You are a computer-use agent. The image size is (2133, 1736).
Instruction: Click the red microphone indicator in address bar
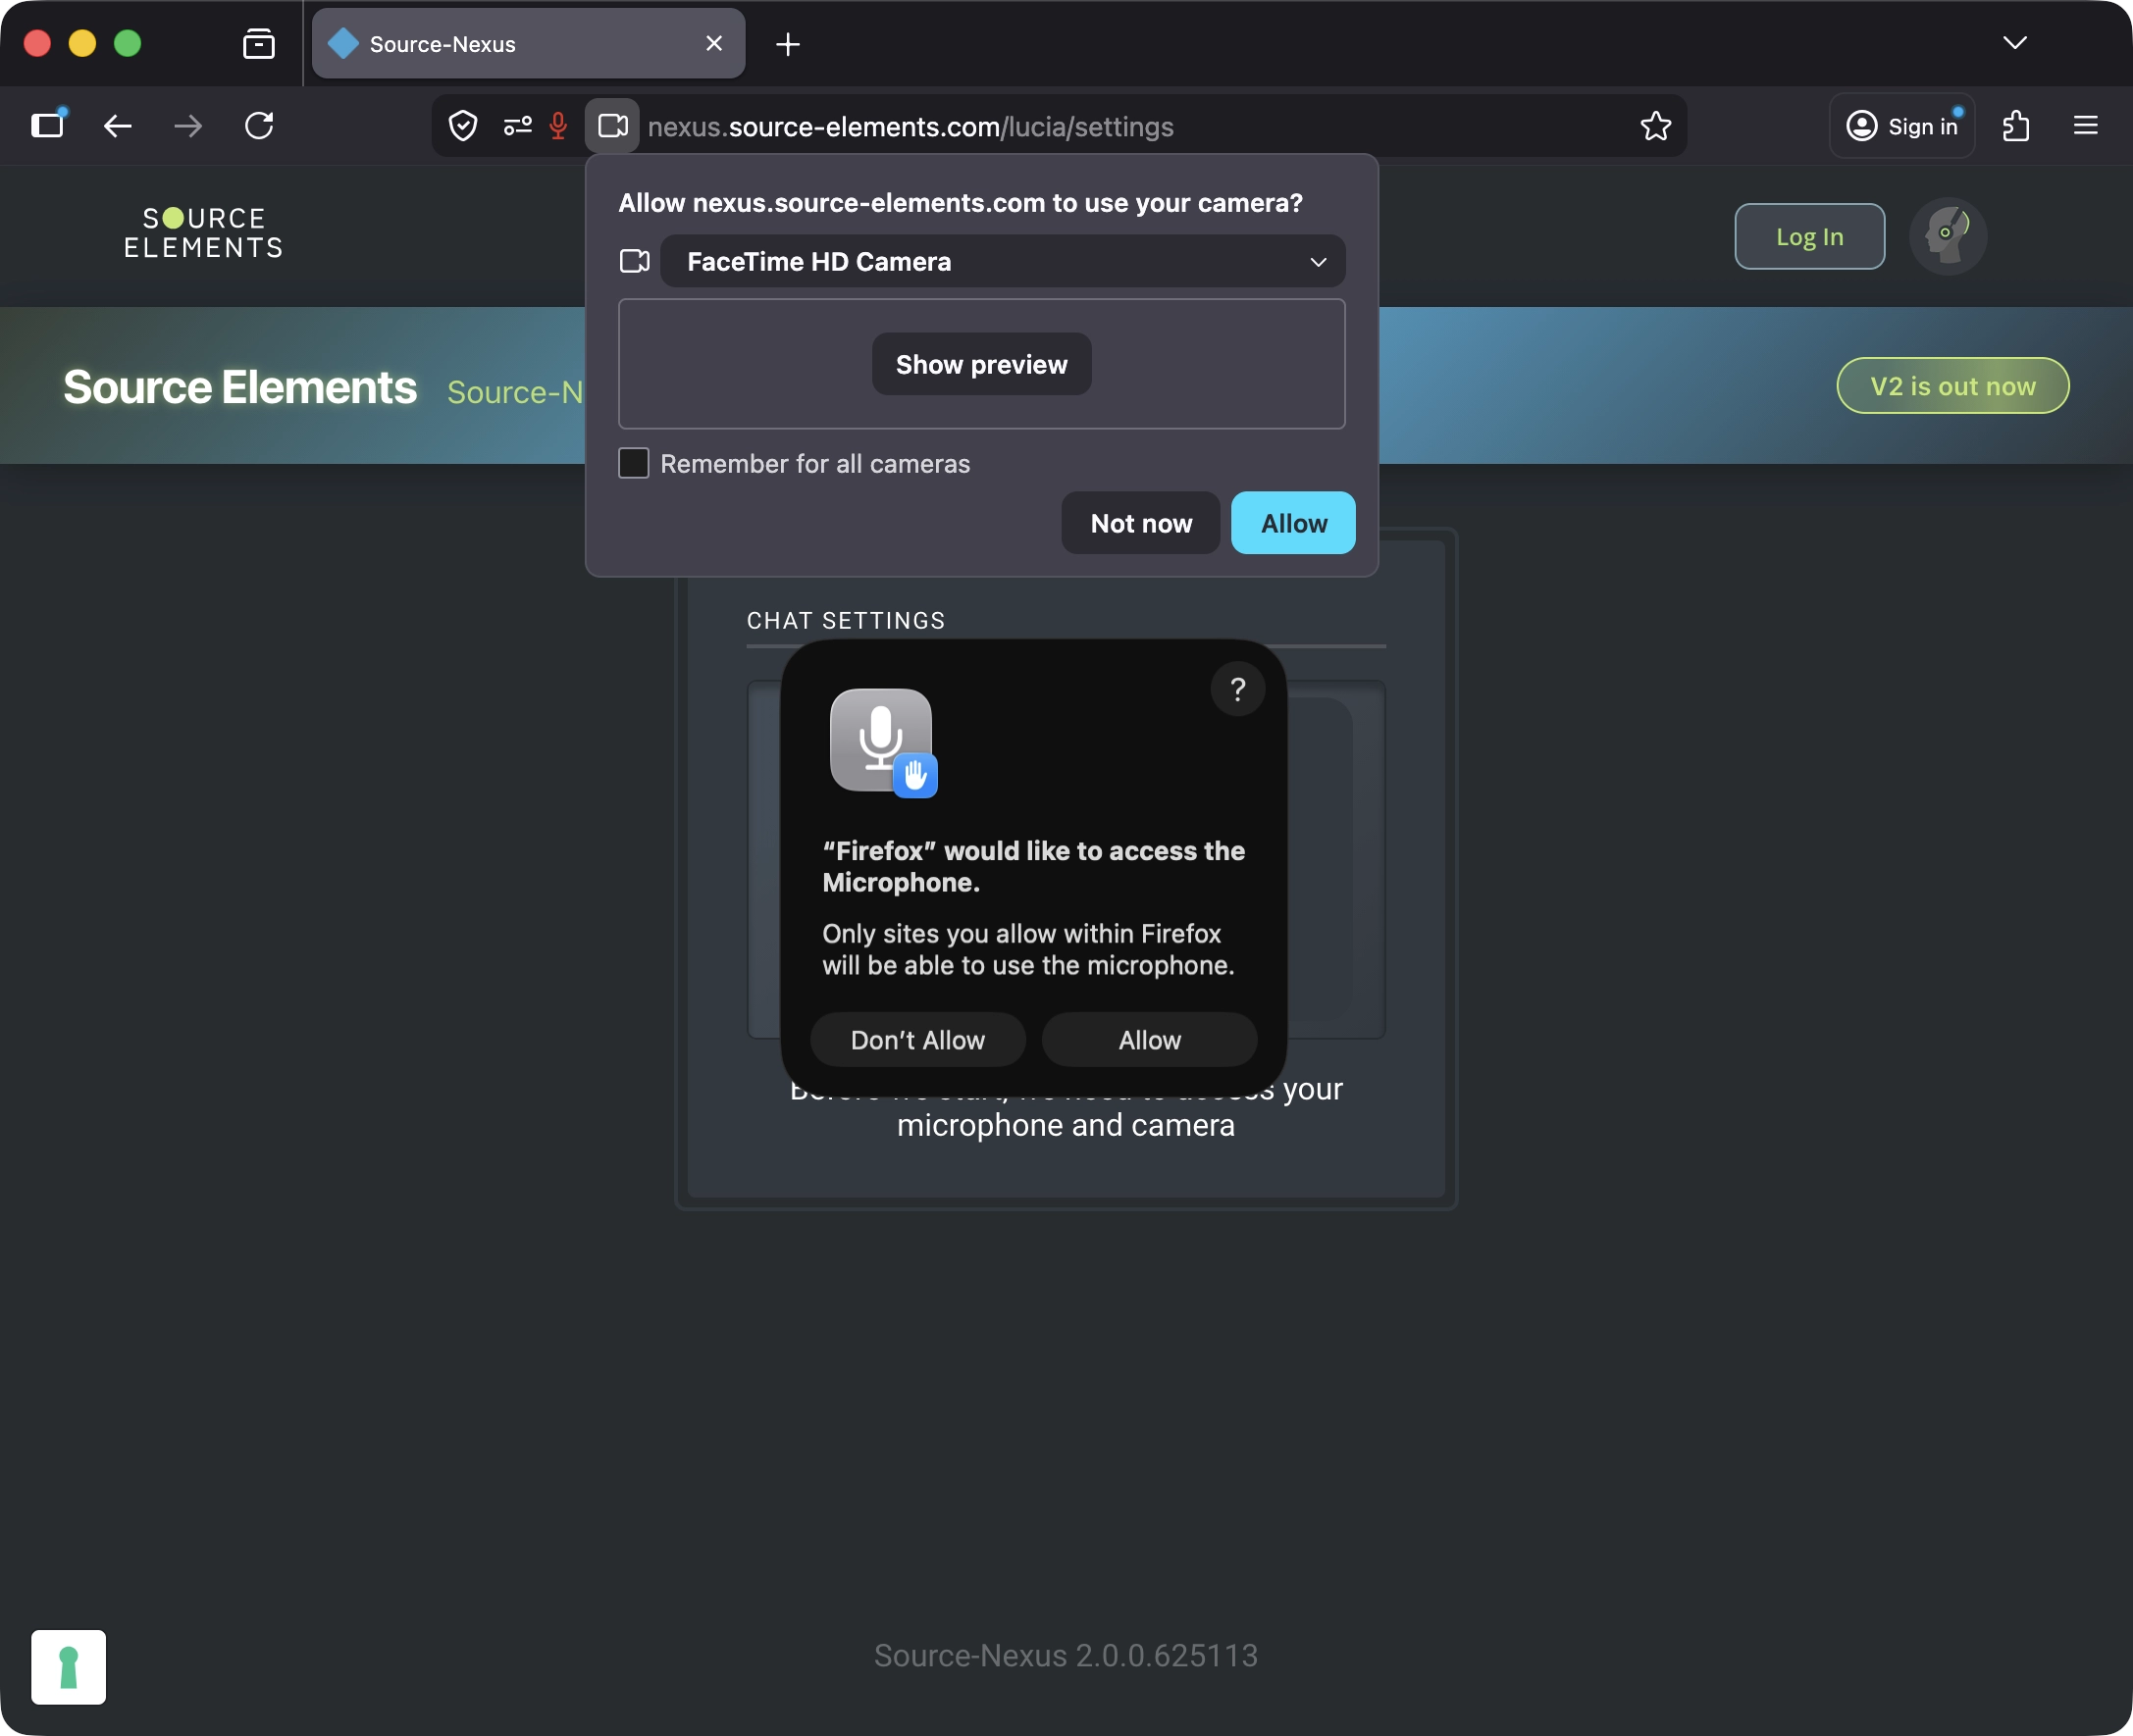pyautogui.click(x=558, y=126)
